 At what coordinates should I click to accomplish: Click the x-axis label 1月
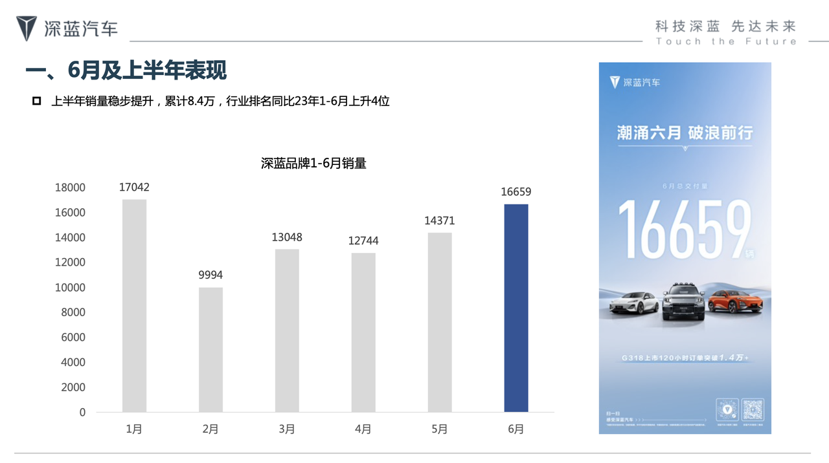click(x=134, y=429)
